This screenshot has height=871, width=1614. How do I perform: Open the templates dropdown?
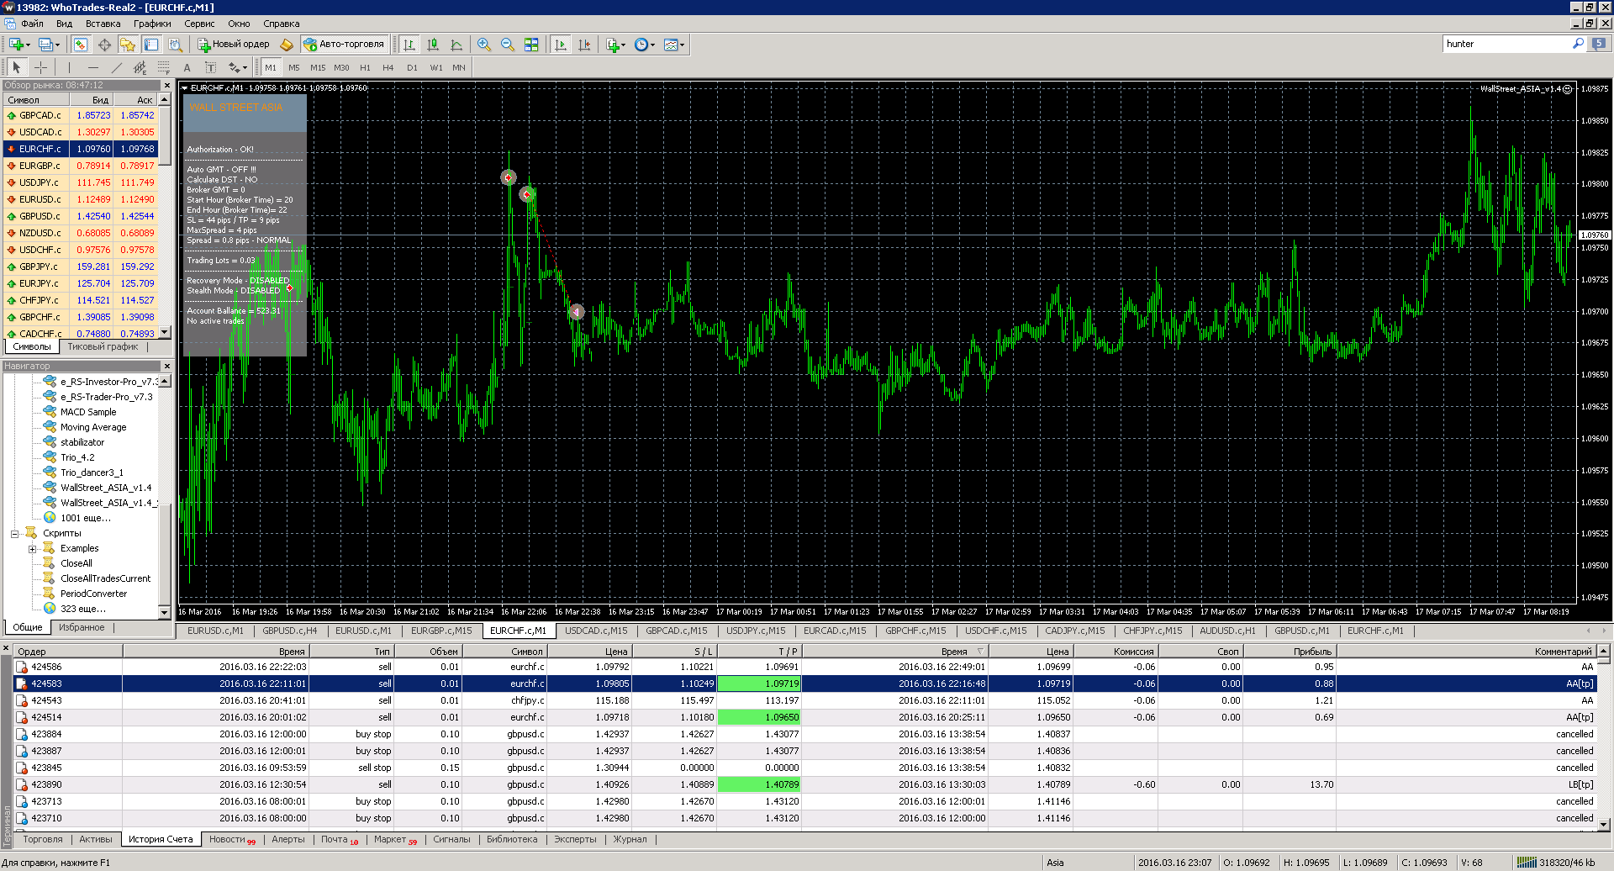pyautogui.click(x=674, y=45)
